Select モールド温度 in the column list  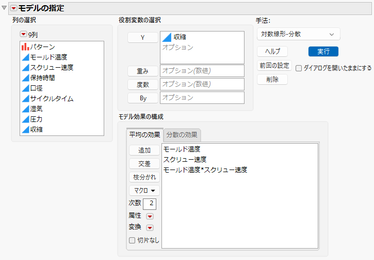point(48,57)
